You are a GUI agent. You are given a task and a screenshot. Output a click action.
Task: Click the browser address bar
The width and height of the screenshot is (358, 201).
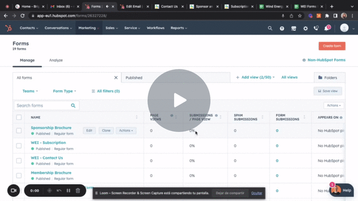pos(156,16)
